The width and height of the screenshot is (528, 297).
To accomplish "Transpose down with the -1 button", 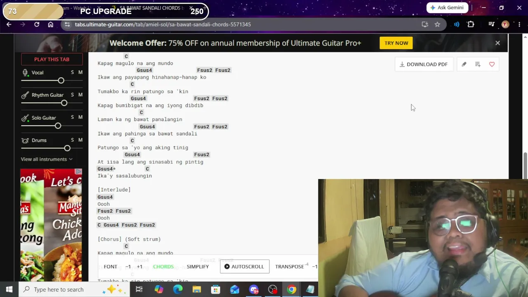I will point(315,266).
